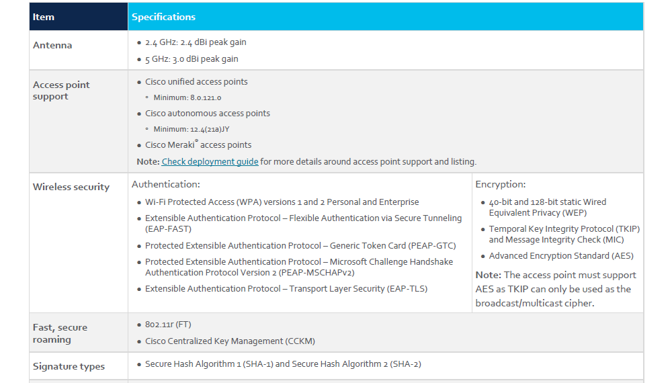This screenshot has height=383, width=672.
Task: Click the Cisco Meraki access points item
Action: point(198,145)
